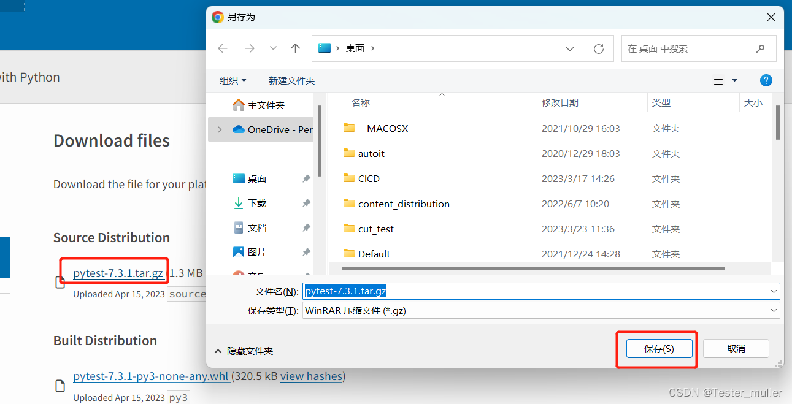Open the 文件名 dropdown arrow
Viewport: 792px width, 404px height.
click(x=774, y=291)
